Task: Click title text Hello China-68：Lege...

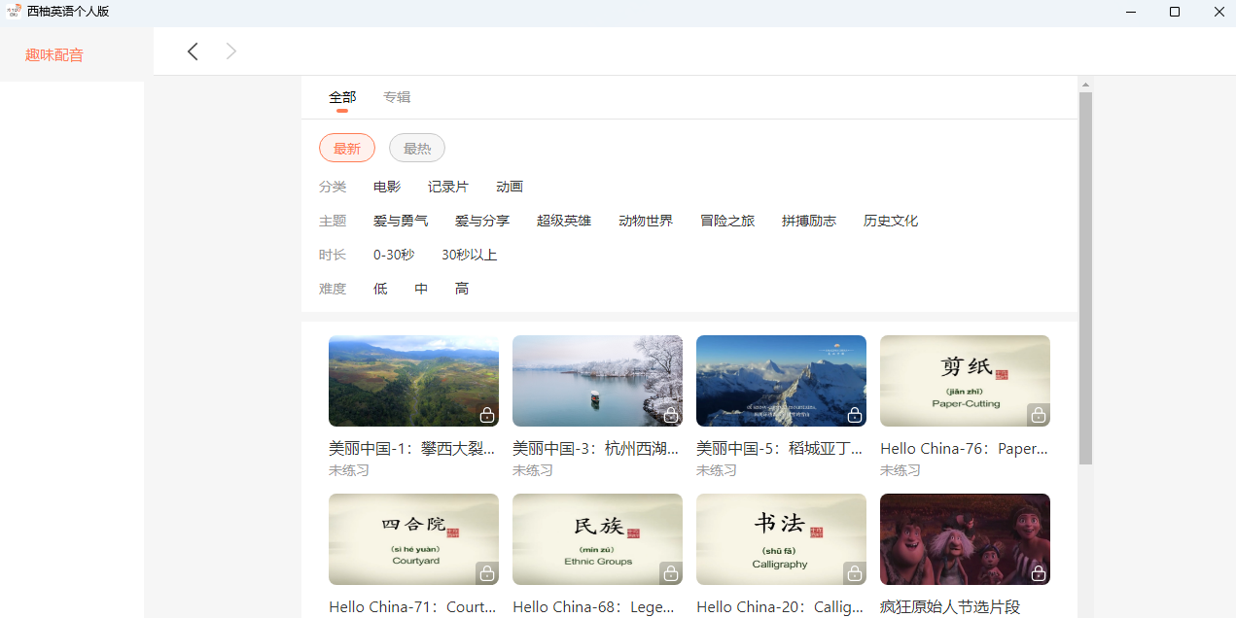Action: (594, 607)
